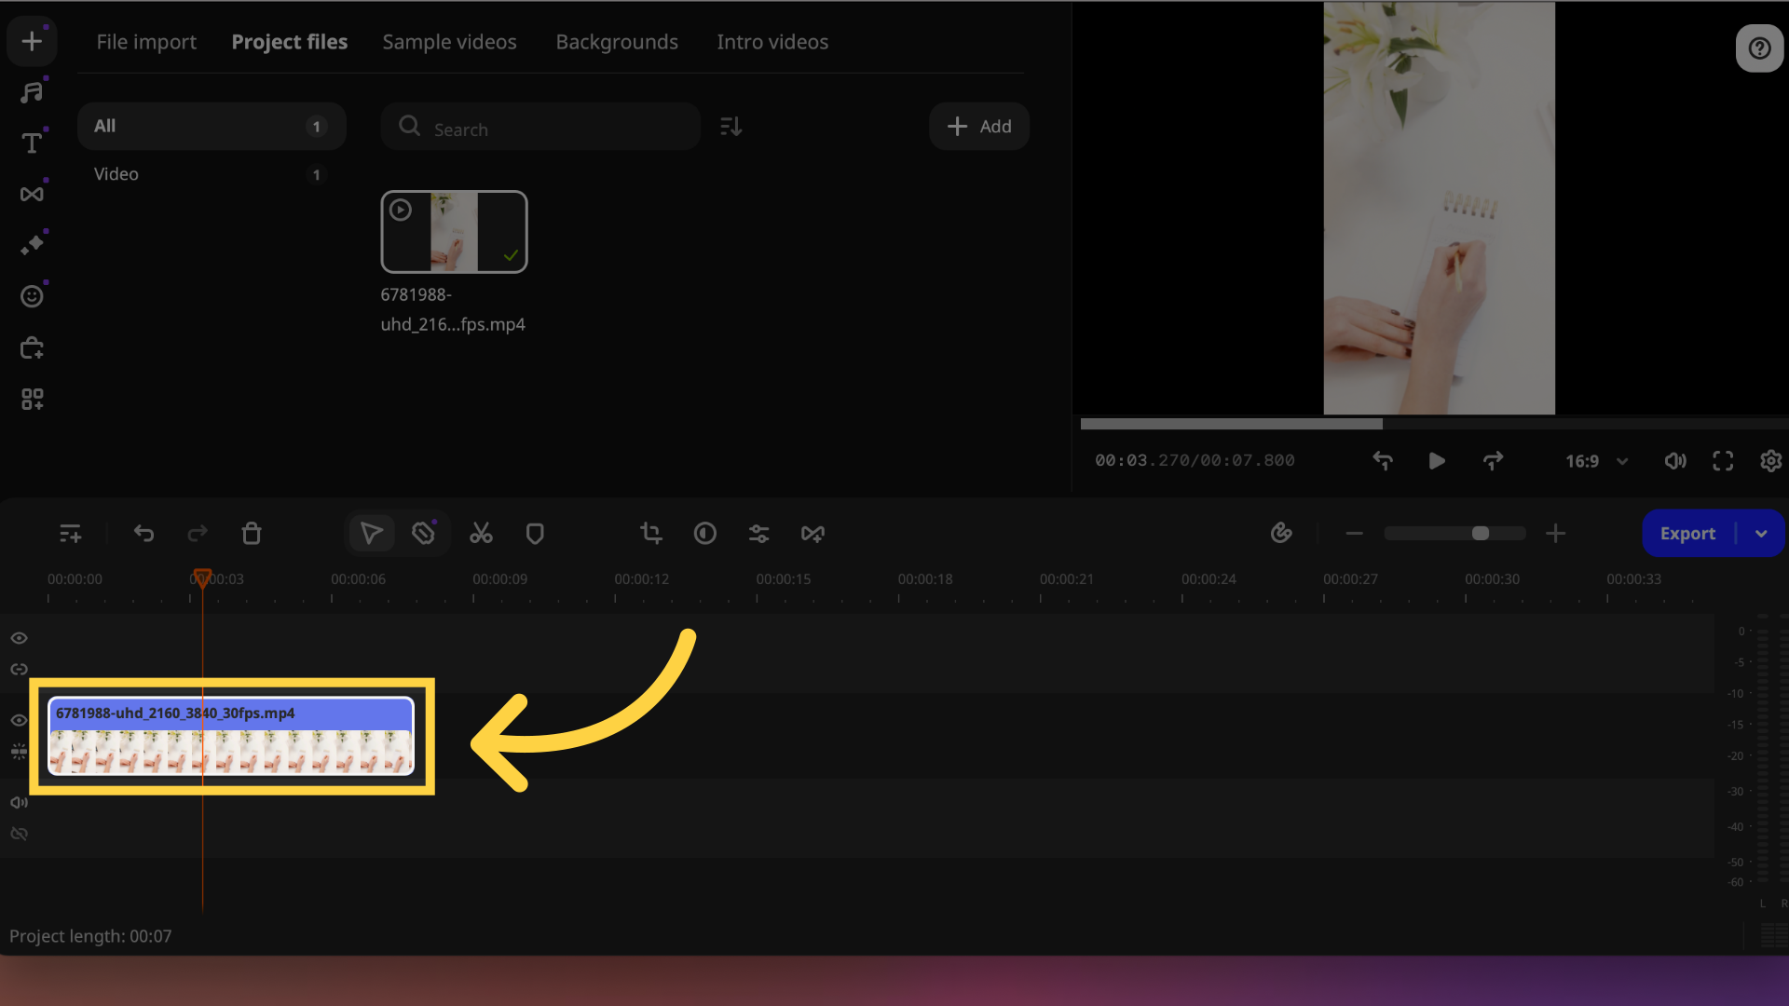Click the split/cut tool icon
Viewport: 1789px width, 1006px height.
[481, 533]
